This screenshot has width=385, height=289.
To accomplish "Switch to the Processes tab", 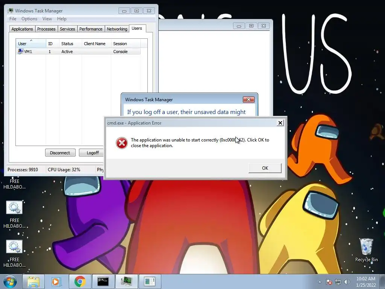I will (x=46, y=29).
